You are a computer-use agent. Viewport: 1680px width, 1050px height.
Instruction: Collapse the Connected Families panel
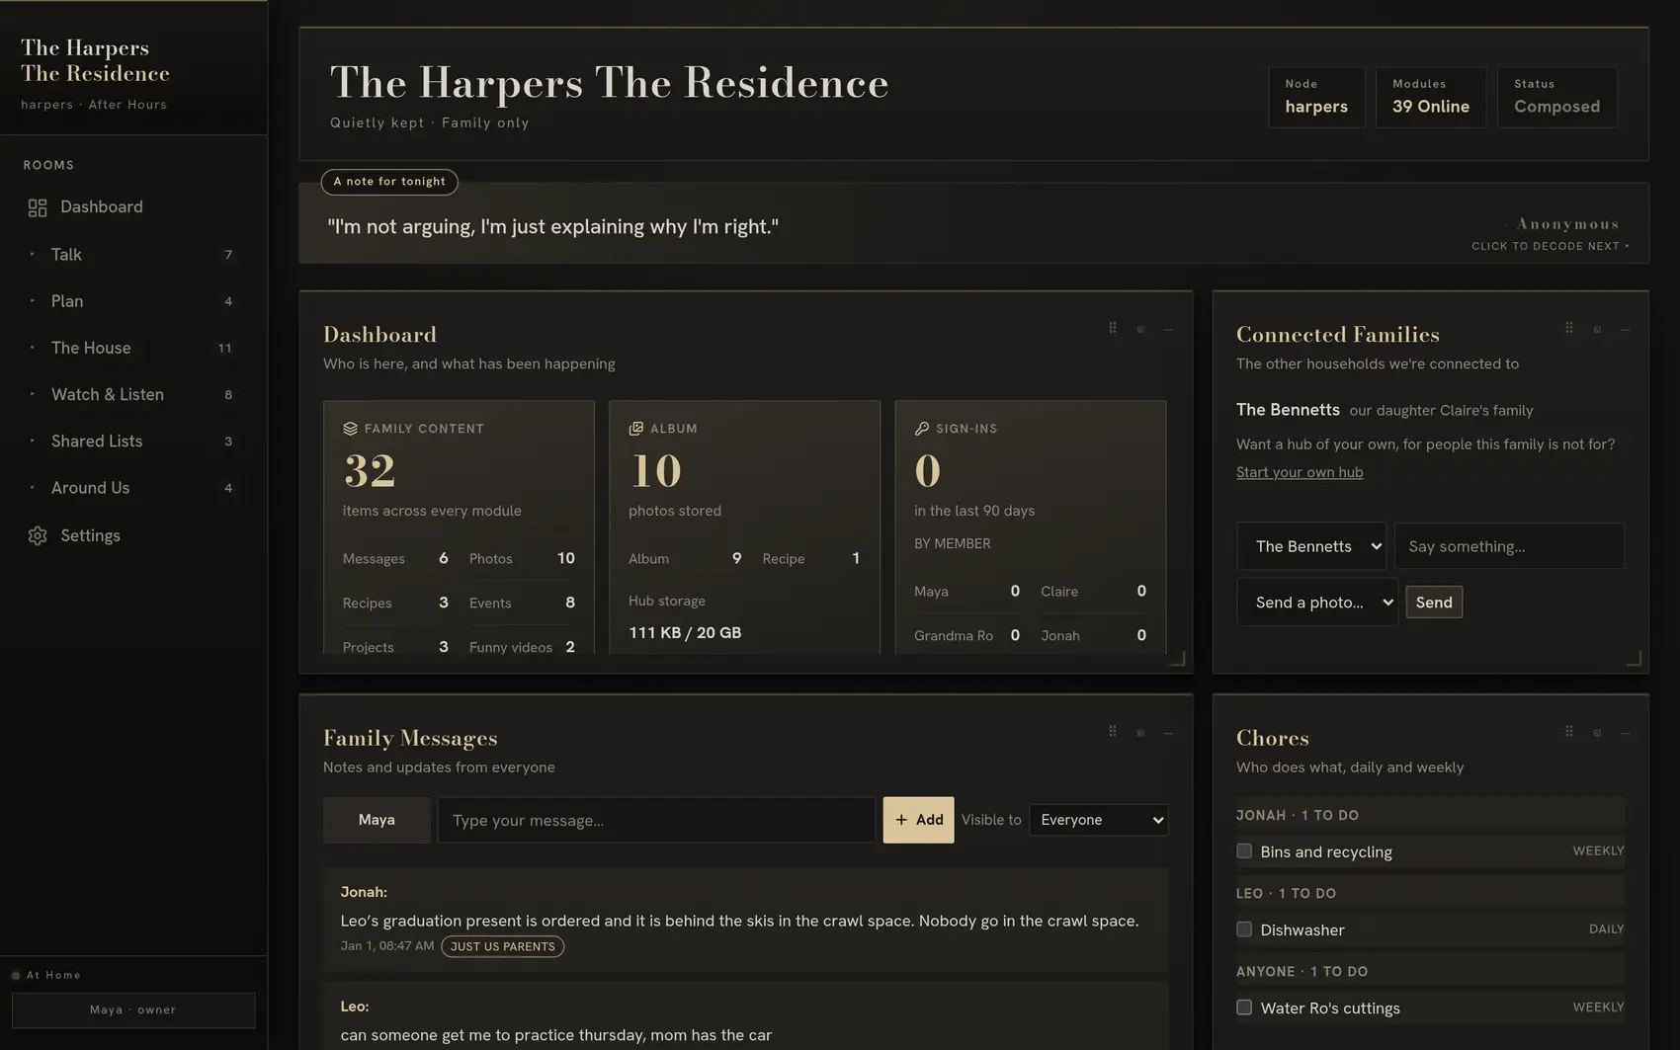(1625, 329)
